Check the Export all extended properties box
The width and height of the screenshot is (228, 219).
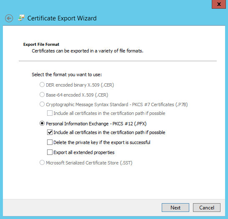(50, 152)
